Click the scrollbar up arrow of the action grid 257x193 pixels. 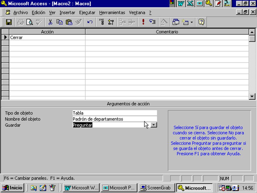point(252,32)
